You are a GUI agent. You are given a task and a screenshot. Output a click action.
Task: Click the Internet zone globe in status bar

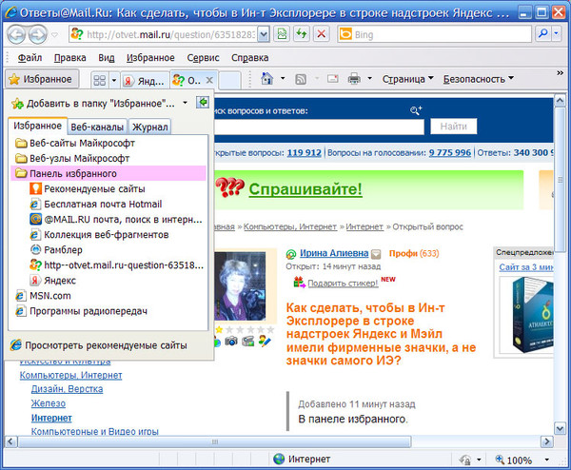coord(279,460)
